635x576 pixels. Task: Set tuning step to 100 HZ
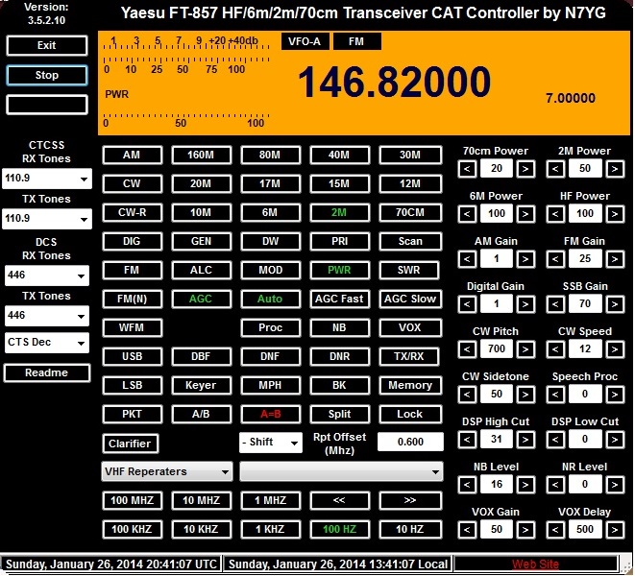pyautogui.click(x=339, y=529)
